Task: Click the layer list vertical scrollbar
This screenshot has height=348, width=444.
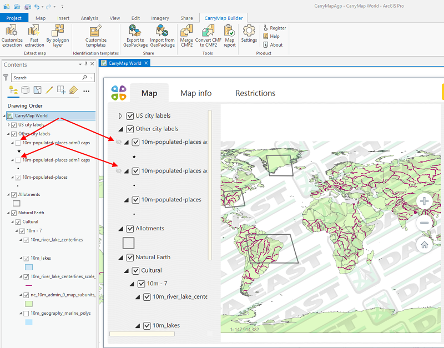Action: click(210, 185)
